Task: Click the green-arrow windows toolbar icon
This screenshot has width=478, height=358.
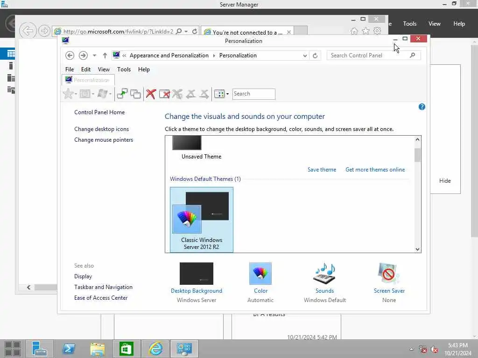Action: [122, 94]
